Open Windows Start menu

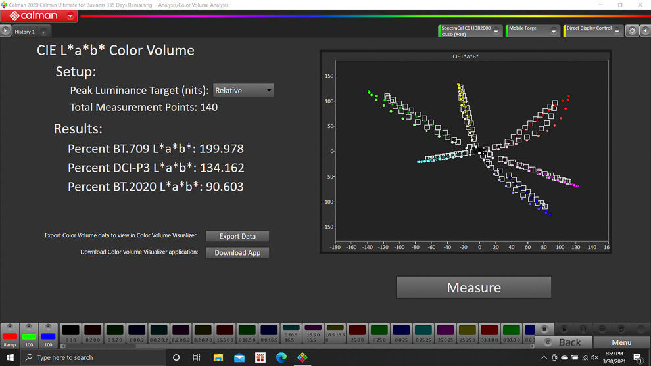(x=10, y=357)
